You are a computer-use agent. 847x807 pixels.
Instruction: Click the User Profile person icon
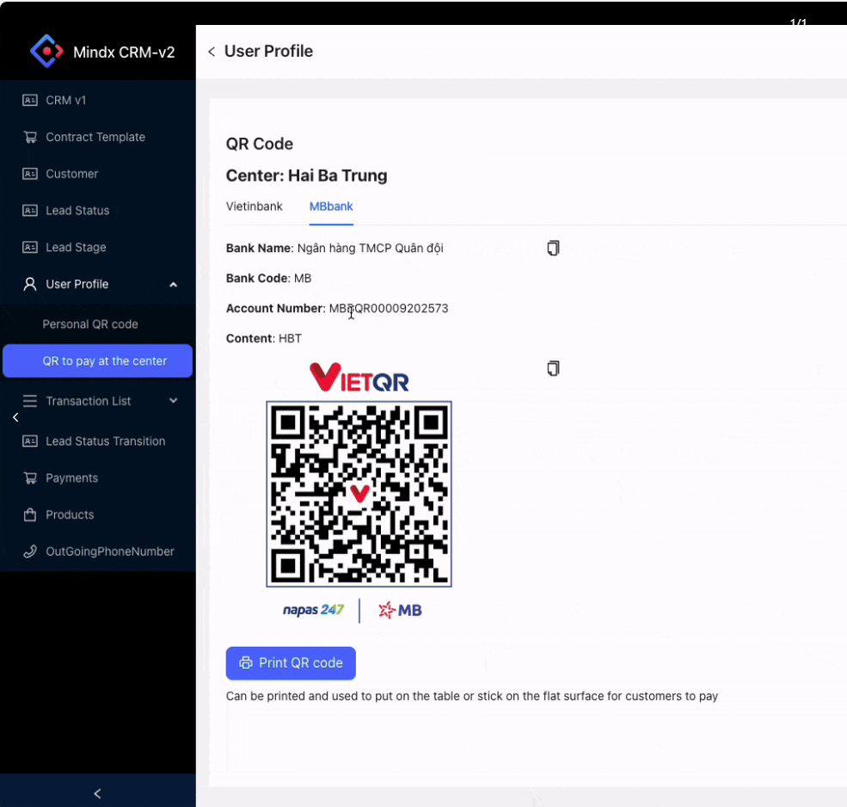[x=30, y=284]
